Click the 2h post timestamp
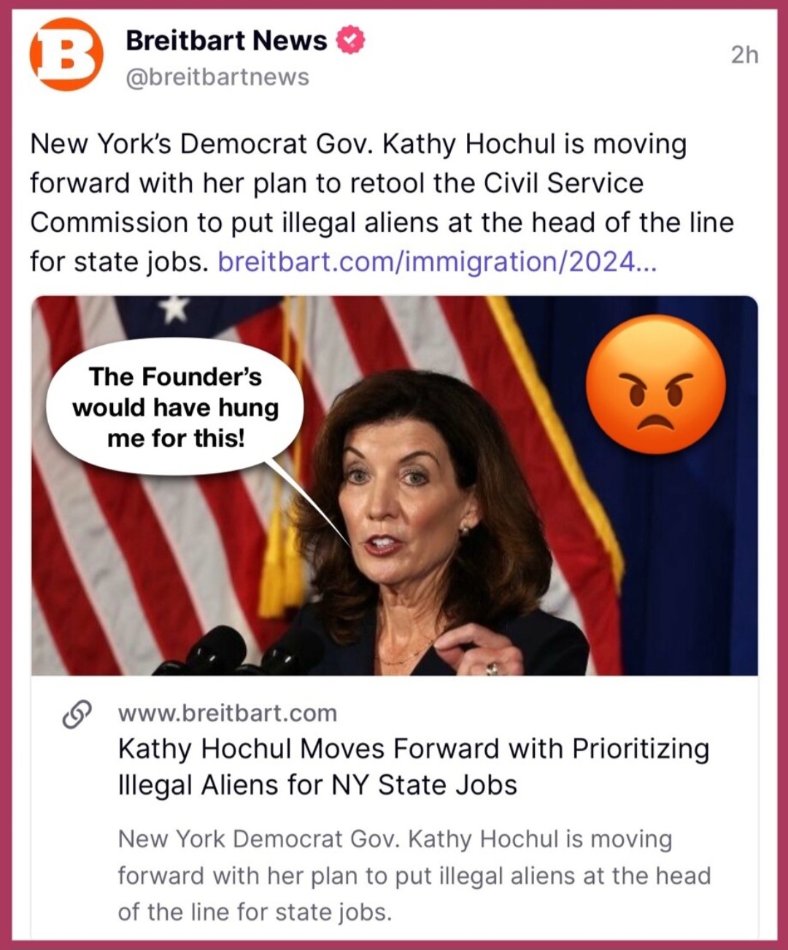This screenshot has height=950, width=788. point(745,55)
